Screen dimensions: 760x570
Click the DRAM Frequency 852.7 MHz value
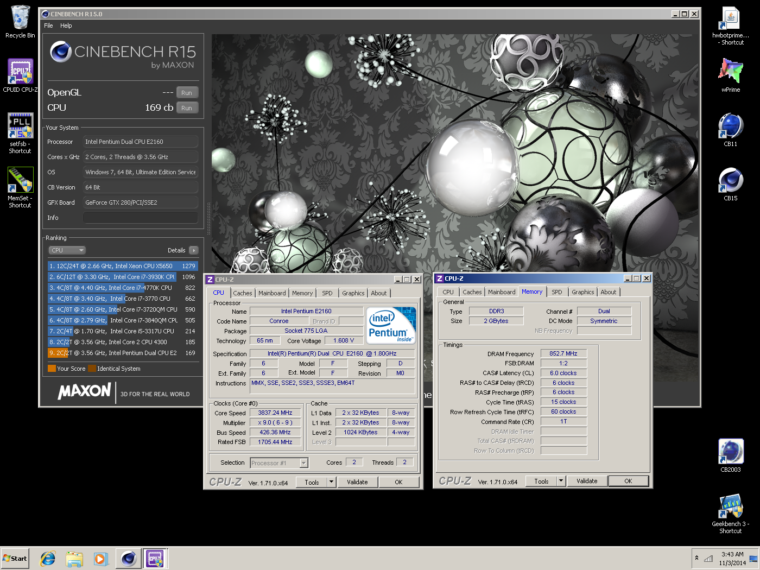click(x=563, y=353)
